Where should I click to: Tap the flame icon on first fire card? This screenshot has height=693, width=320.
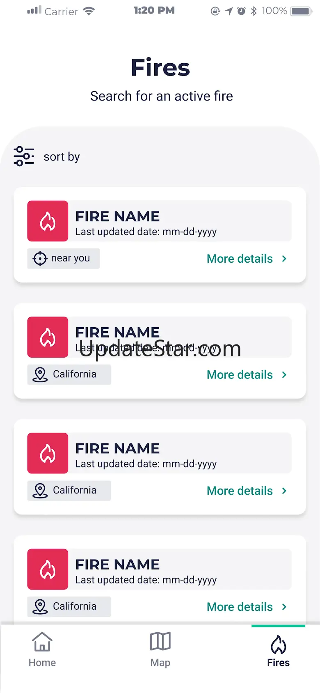pos(48,221)
